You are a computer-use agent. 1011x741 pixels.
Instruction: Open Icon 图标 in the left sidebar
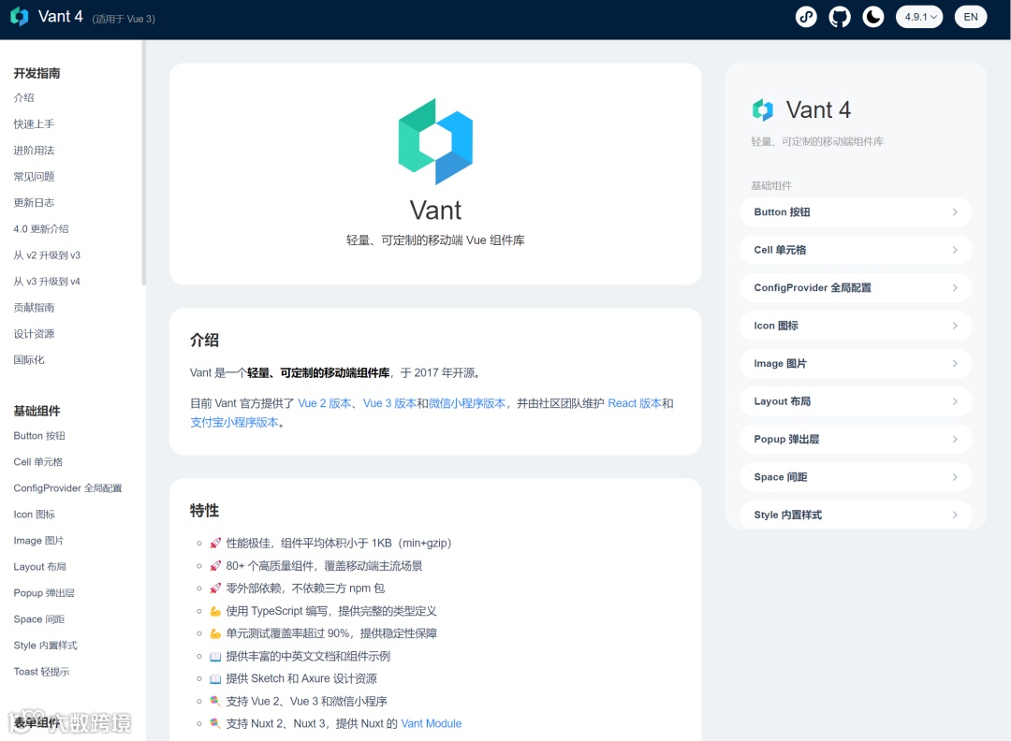(x=35, y=515)
